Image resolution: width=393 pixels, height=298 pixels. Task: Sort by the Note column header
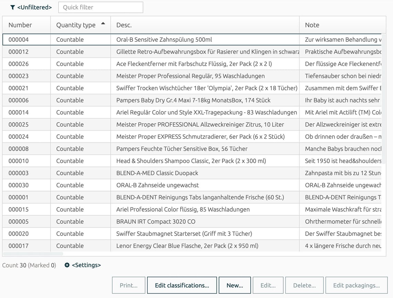click(342, 25)
